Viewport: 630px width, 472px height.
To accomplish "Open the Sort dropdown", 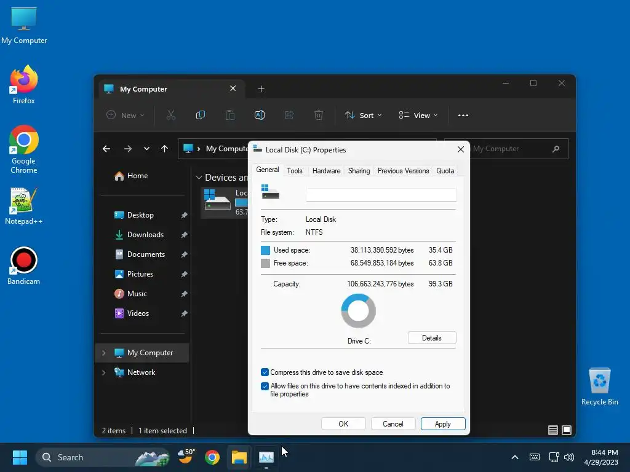I will pyautogui.click(x=363, y=115).
